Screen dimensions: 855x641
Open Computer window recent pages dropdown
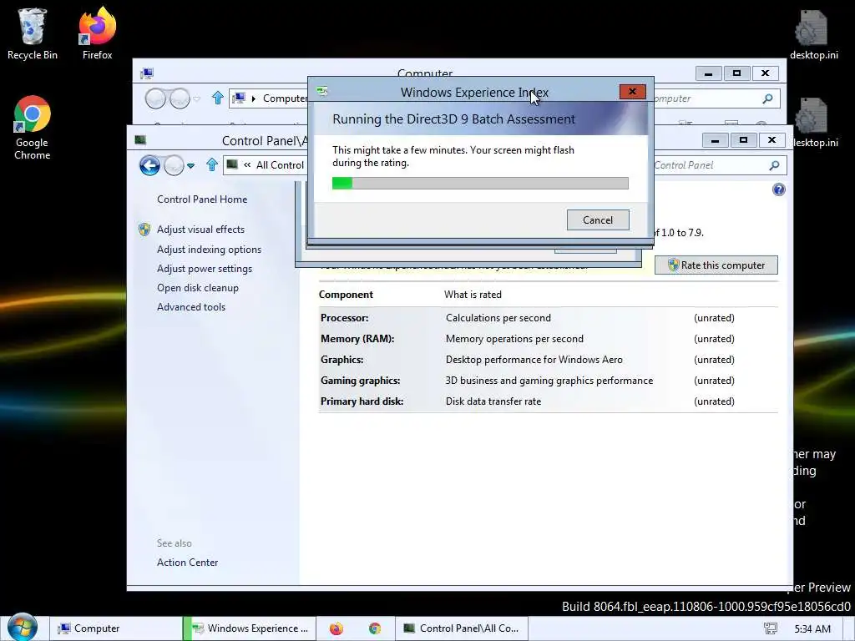click(x=197, y=99)
